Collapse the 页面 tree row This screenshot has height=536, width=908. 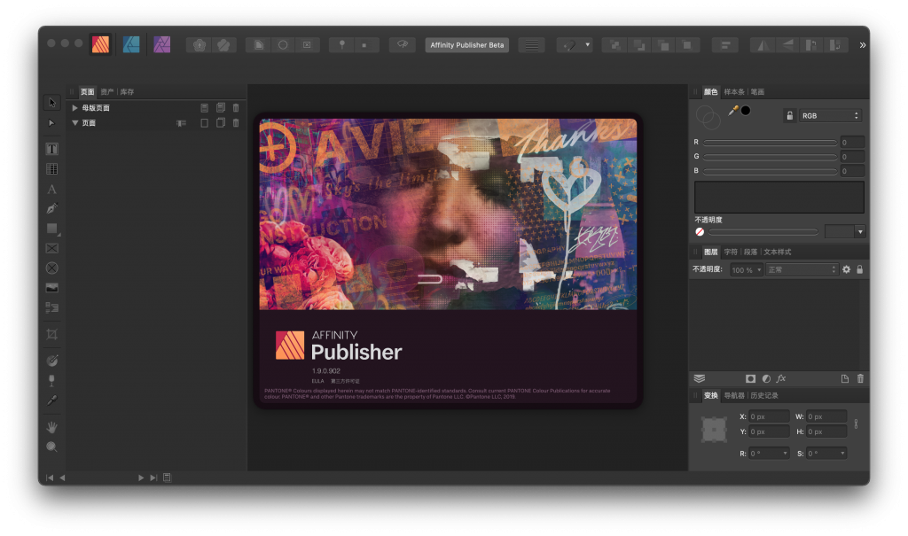coord(74,123)
